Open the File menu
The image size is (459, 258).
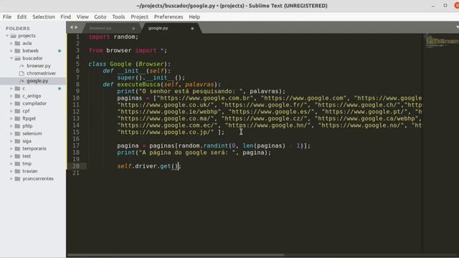click(7, 17)
